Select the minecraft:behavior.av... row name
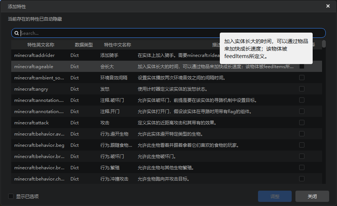The image size is (337, 206). click(39, 134)
